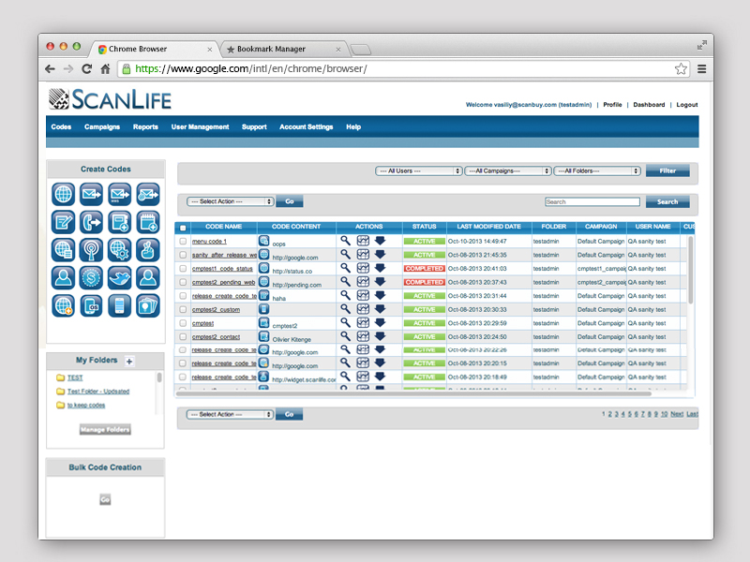Viewport: 750px width, 562px height.
Task: Open analytics chart icon for cmptest row
Action: (x=363, y=322)
